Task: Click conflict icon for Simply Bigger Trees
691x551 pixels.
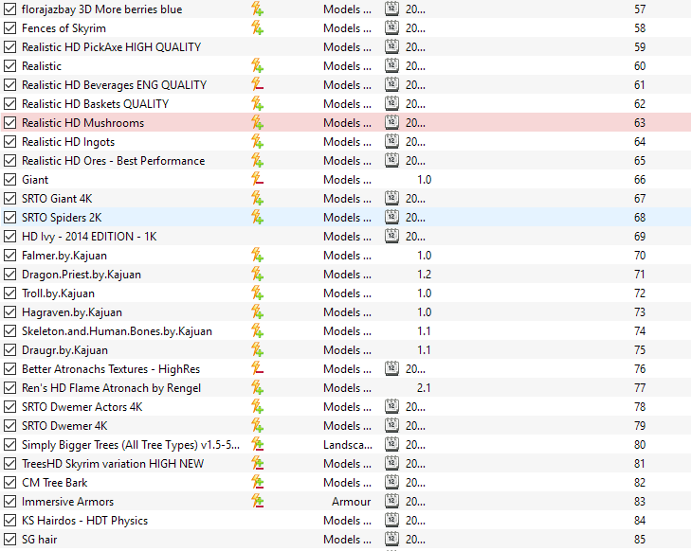Action: (257, 445)
